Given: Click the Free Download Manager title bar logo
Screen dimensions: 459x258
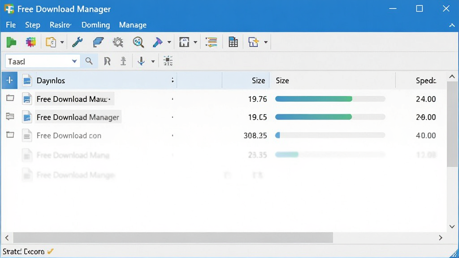Looking at the screenshot, I should point(9,9).
